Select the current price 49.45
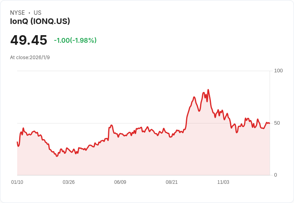The width and height of the screenshot is (294, 203). (29, 40)
